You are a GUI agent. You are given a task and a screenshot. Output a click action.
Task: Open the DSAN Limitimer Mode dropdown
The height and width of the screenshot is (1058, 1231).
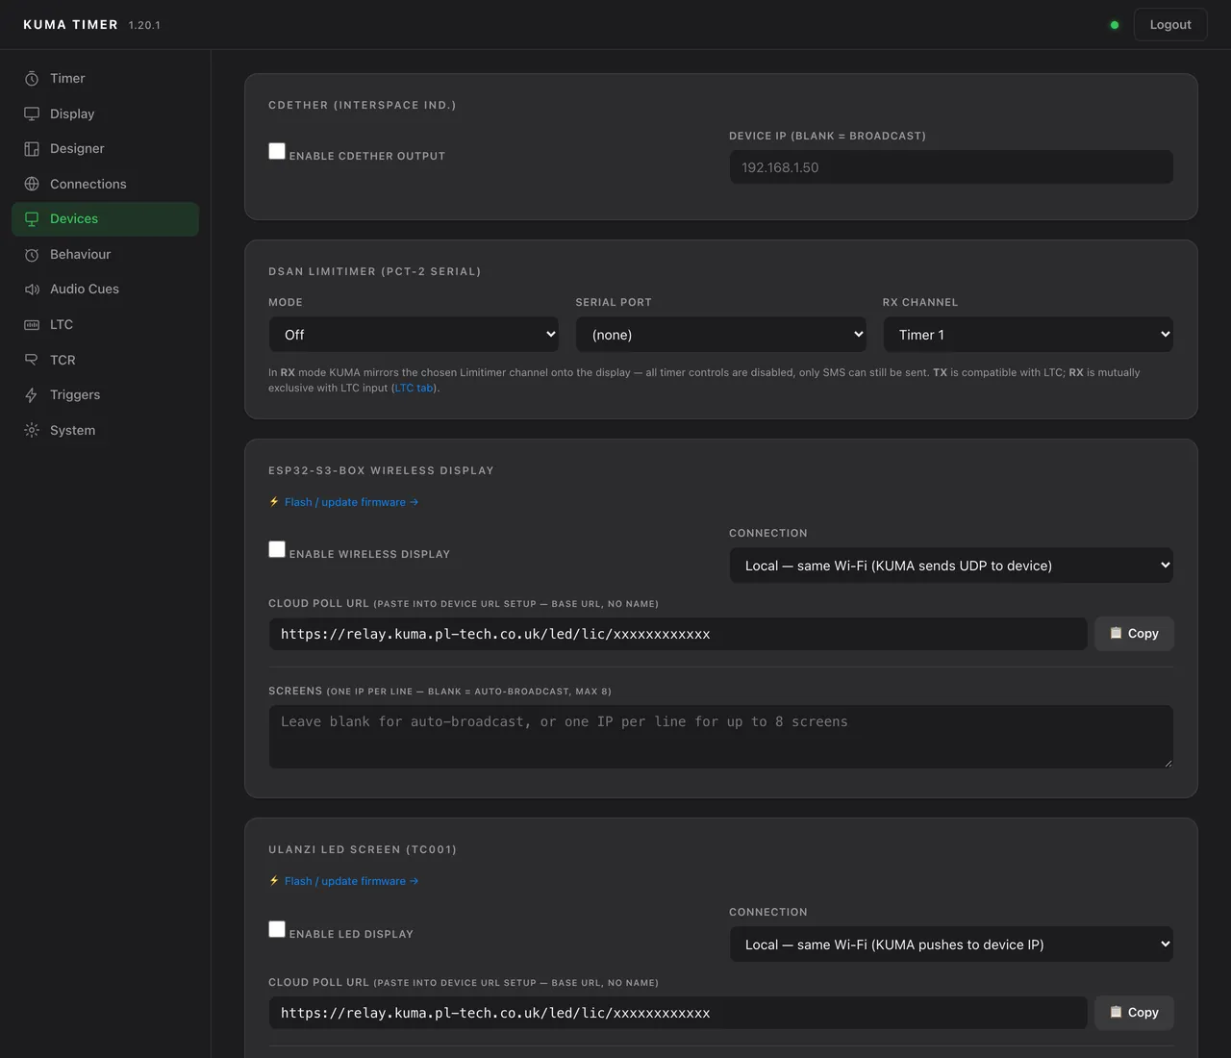414,335
